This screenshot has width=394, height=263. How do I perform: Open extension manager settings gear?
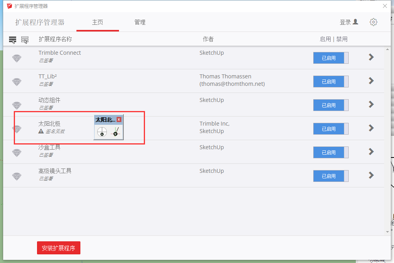point(374,22)
